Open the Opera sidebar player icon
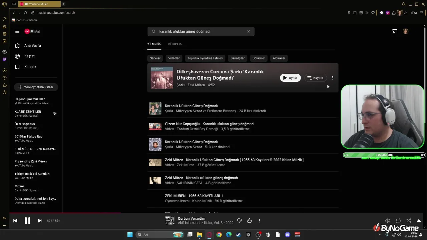The image size is (427, 240). pos(4,70)
